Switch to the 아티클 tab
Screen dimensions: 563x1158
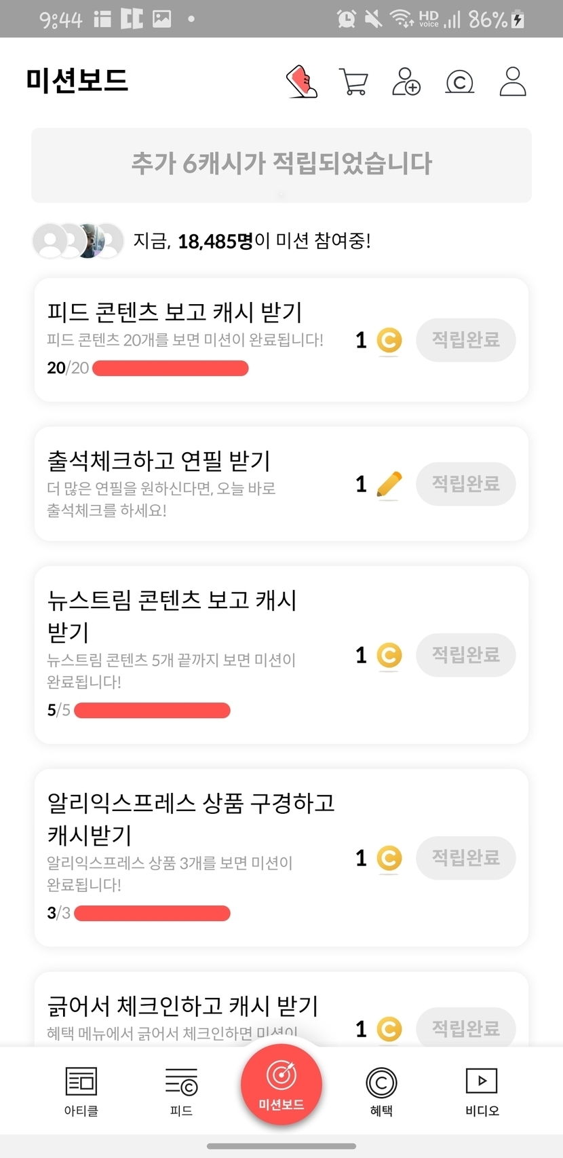pyautogui.click(x=81, y=1091)
